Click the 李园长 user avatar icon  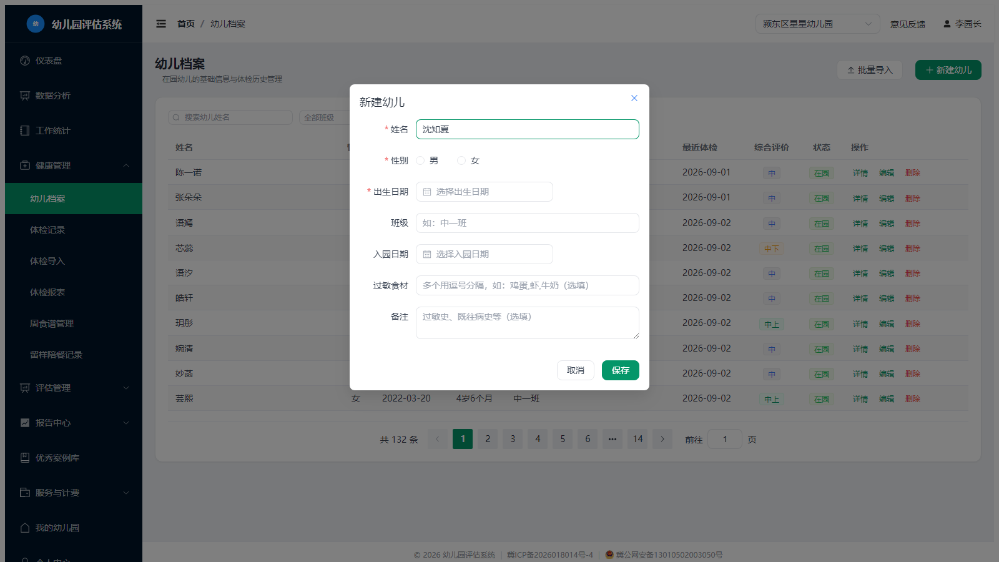tap(947, 24)
